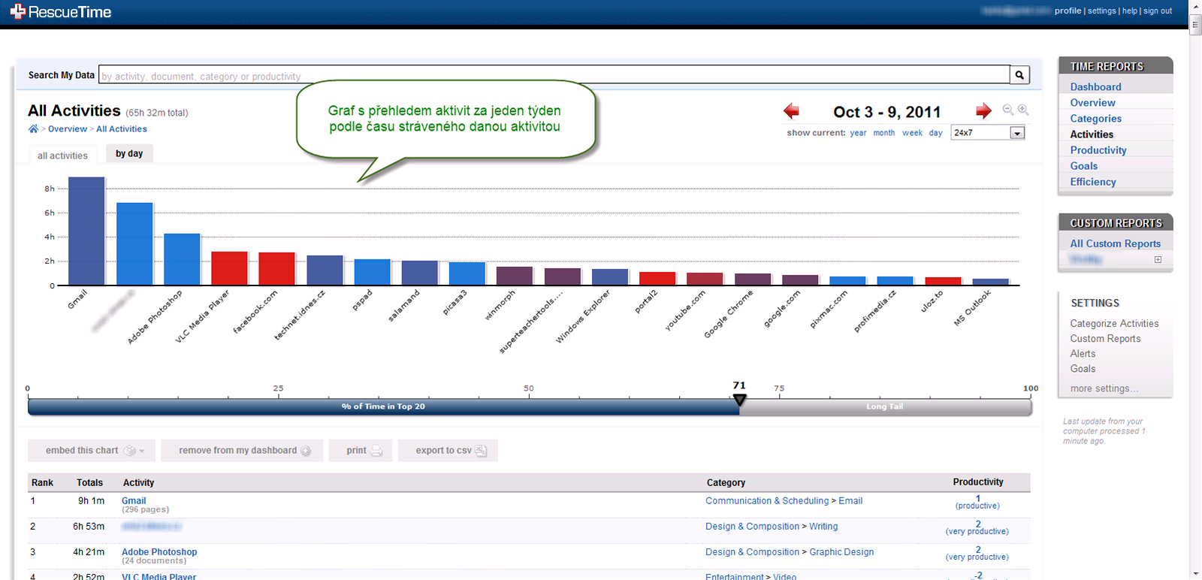
Task: Print the activities chart
Action: click(x=361, y=451)
